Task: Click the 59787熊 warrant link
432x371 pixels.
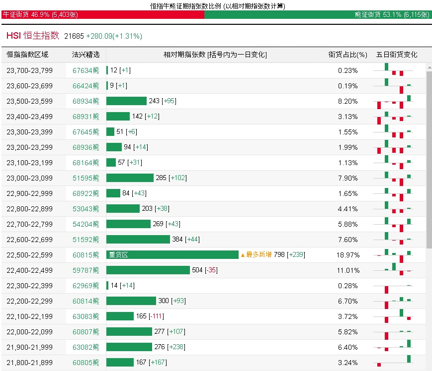Action: 86,270
